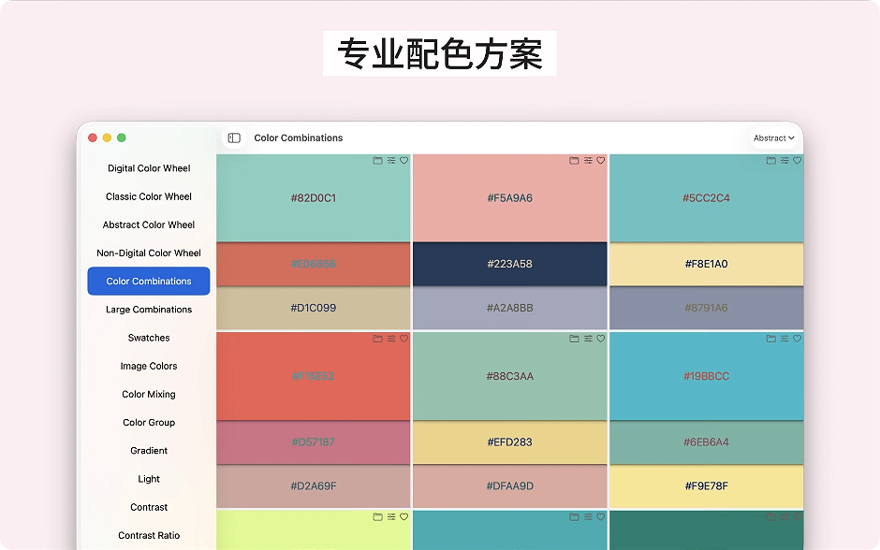Go to Swatches section
The image size is (880, 550).
coord(149,338)
